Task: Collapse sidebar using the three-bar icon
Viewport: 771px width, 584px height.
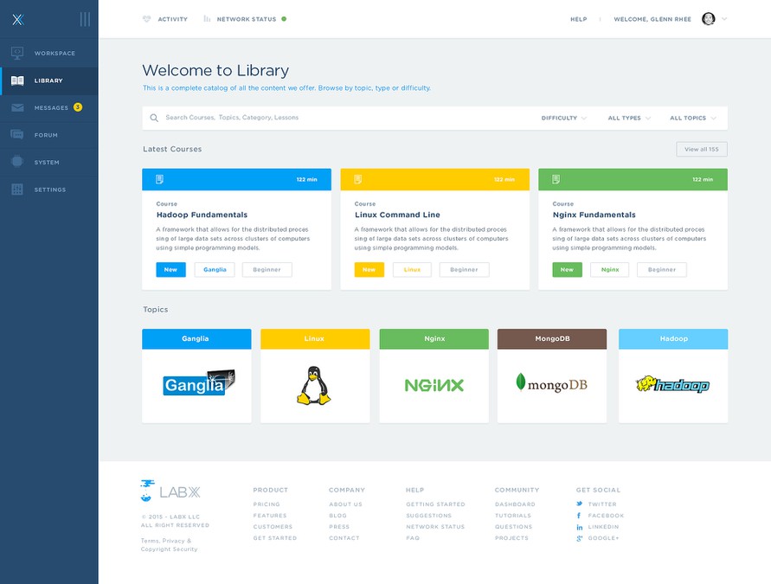Action: pyautogui.click(x=84, y=18)
